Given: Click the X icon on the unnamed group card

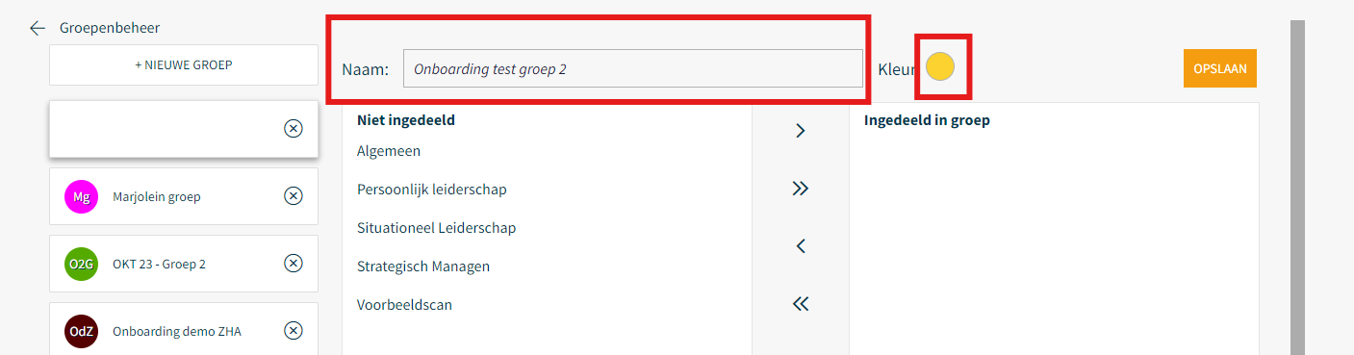Looking at the screenshot, I should pos(294,129).
